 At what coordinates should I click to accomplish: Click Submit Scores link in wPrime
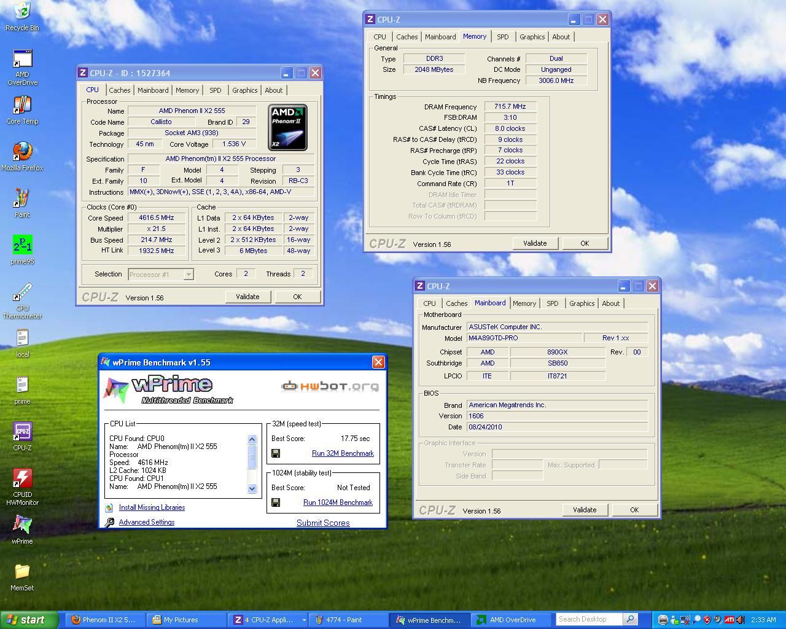click(323, 523)
